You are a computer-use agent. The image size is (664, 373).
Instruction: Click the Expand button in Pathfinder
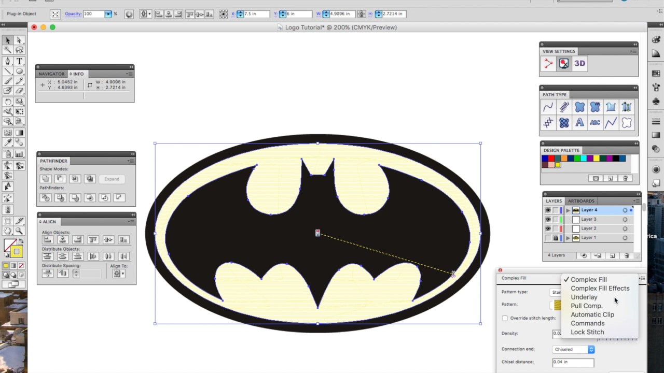tap(112, 179)
